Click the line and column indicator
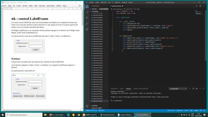 [x=171, y=110]
